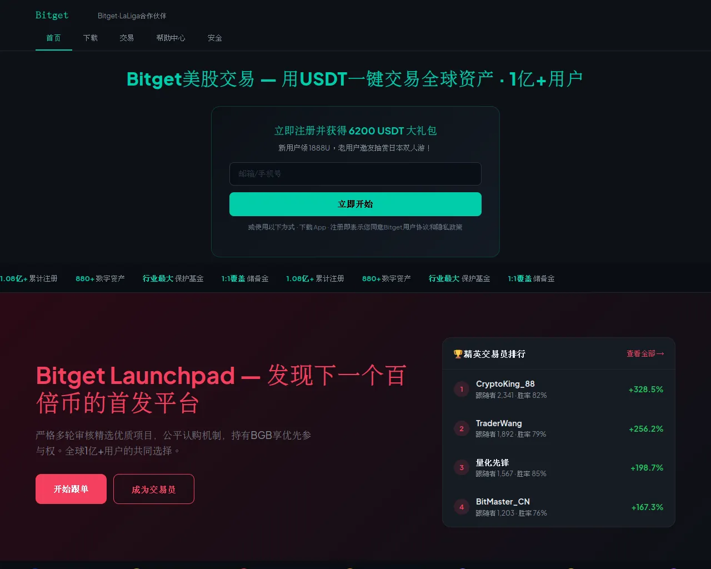Open the 下载 App link below the button

[313, 227]
